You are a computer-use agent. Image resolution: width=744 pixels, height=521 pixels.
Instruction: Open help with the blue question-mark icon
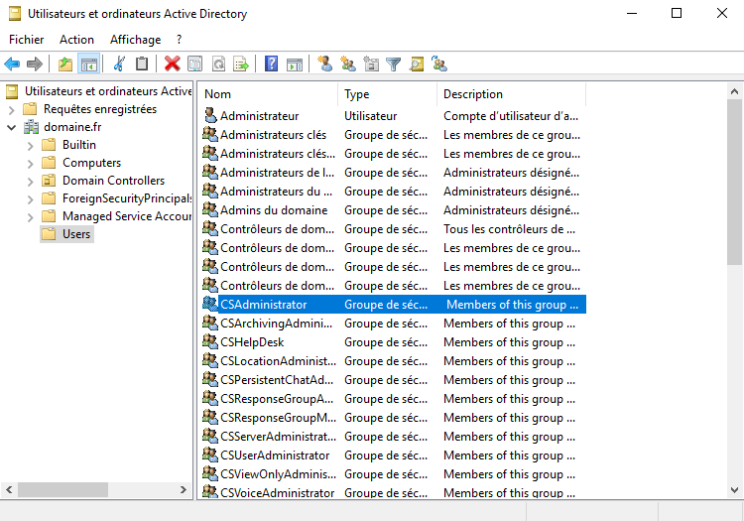click(272, 64)
